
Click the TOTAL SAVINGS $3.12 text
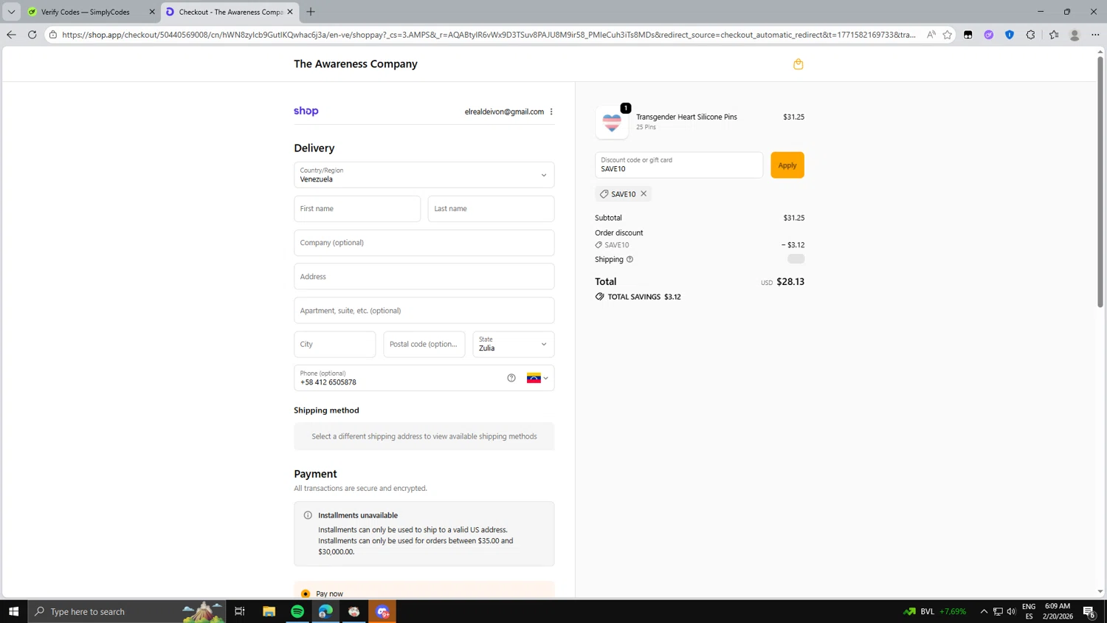coord(644,297)
